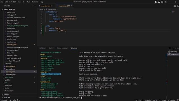Screen dimensions: 179x101
Task: Collapse the PROJET_WEB_API folder section
Action: (9, 9)
